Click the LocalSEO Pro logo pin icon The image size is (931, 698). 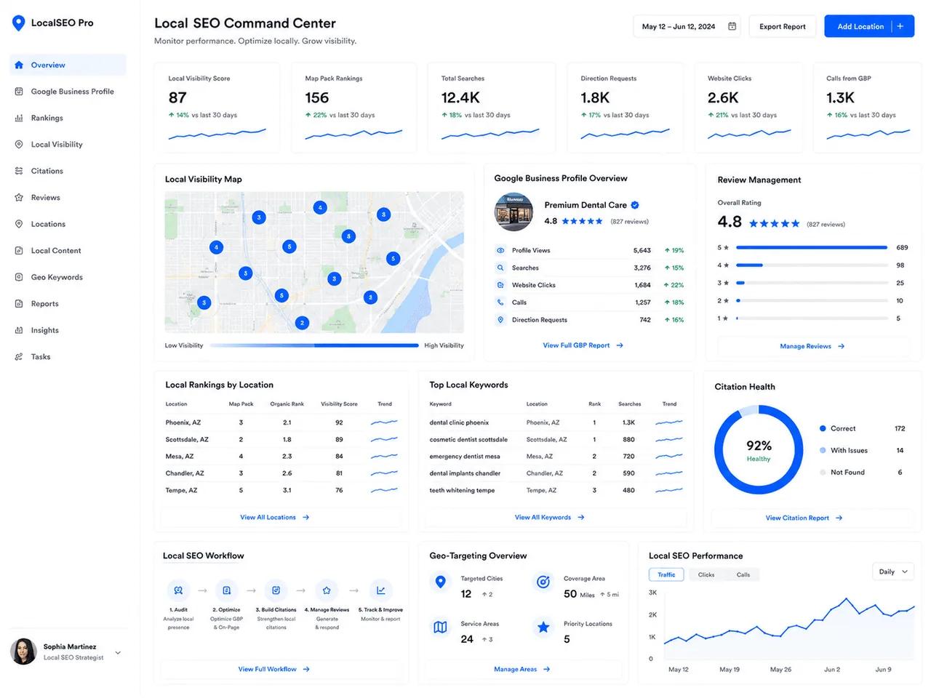pyautogui.click(x=19, y=23)
